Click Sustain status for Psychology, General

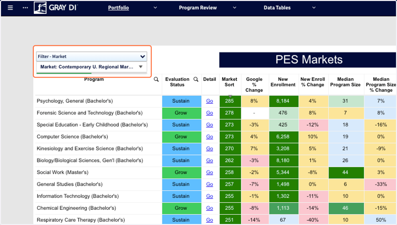click(181, 101)
